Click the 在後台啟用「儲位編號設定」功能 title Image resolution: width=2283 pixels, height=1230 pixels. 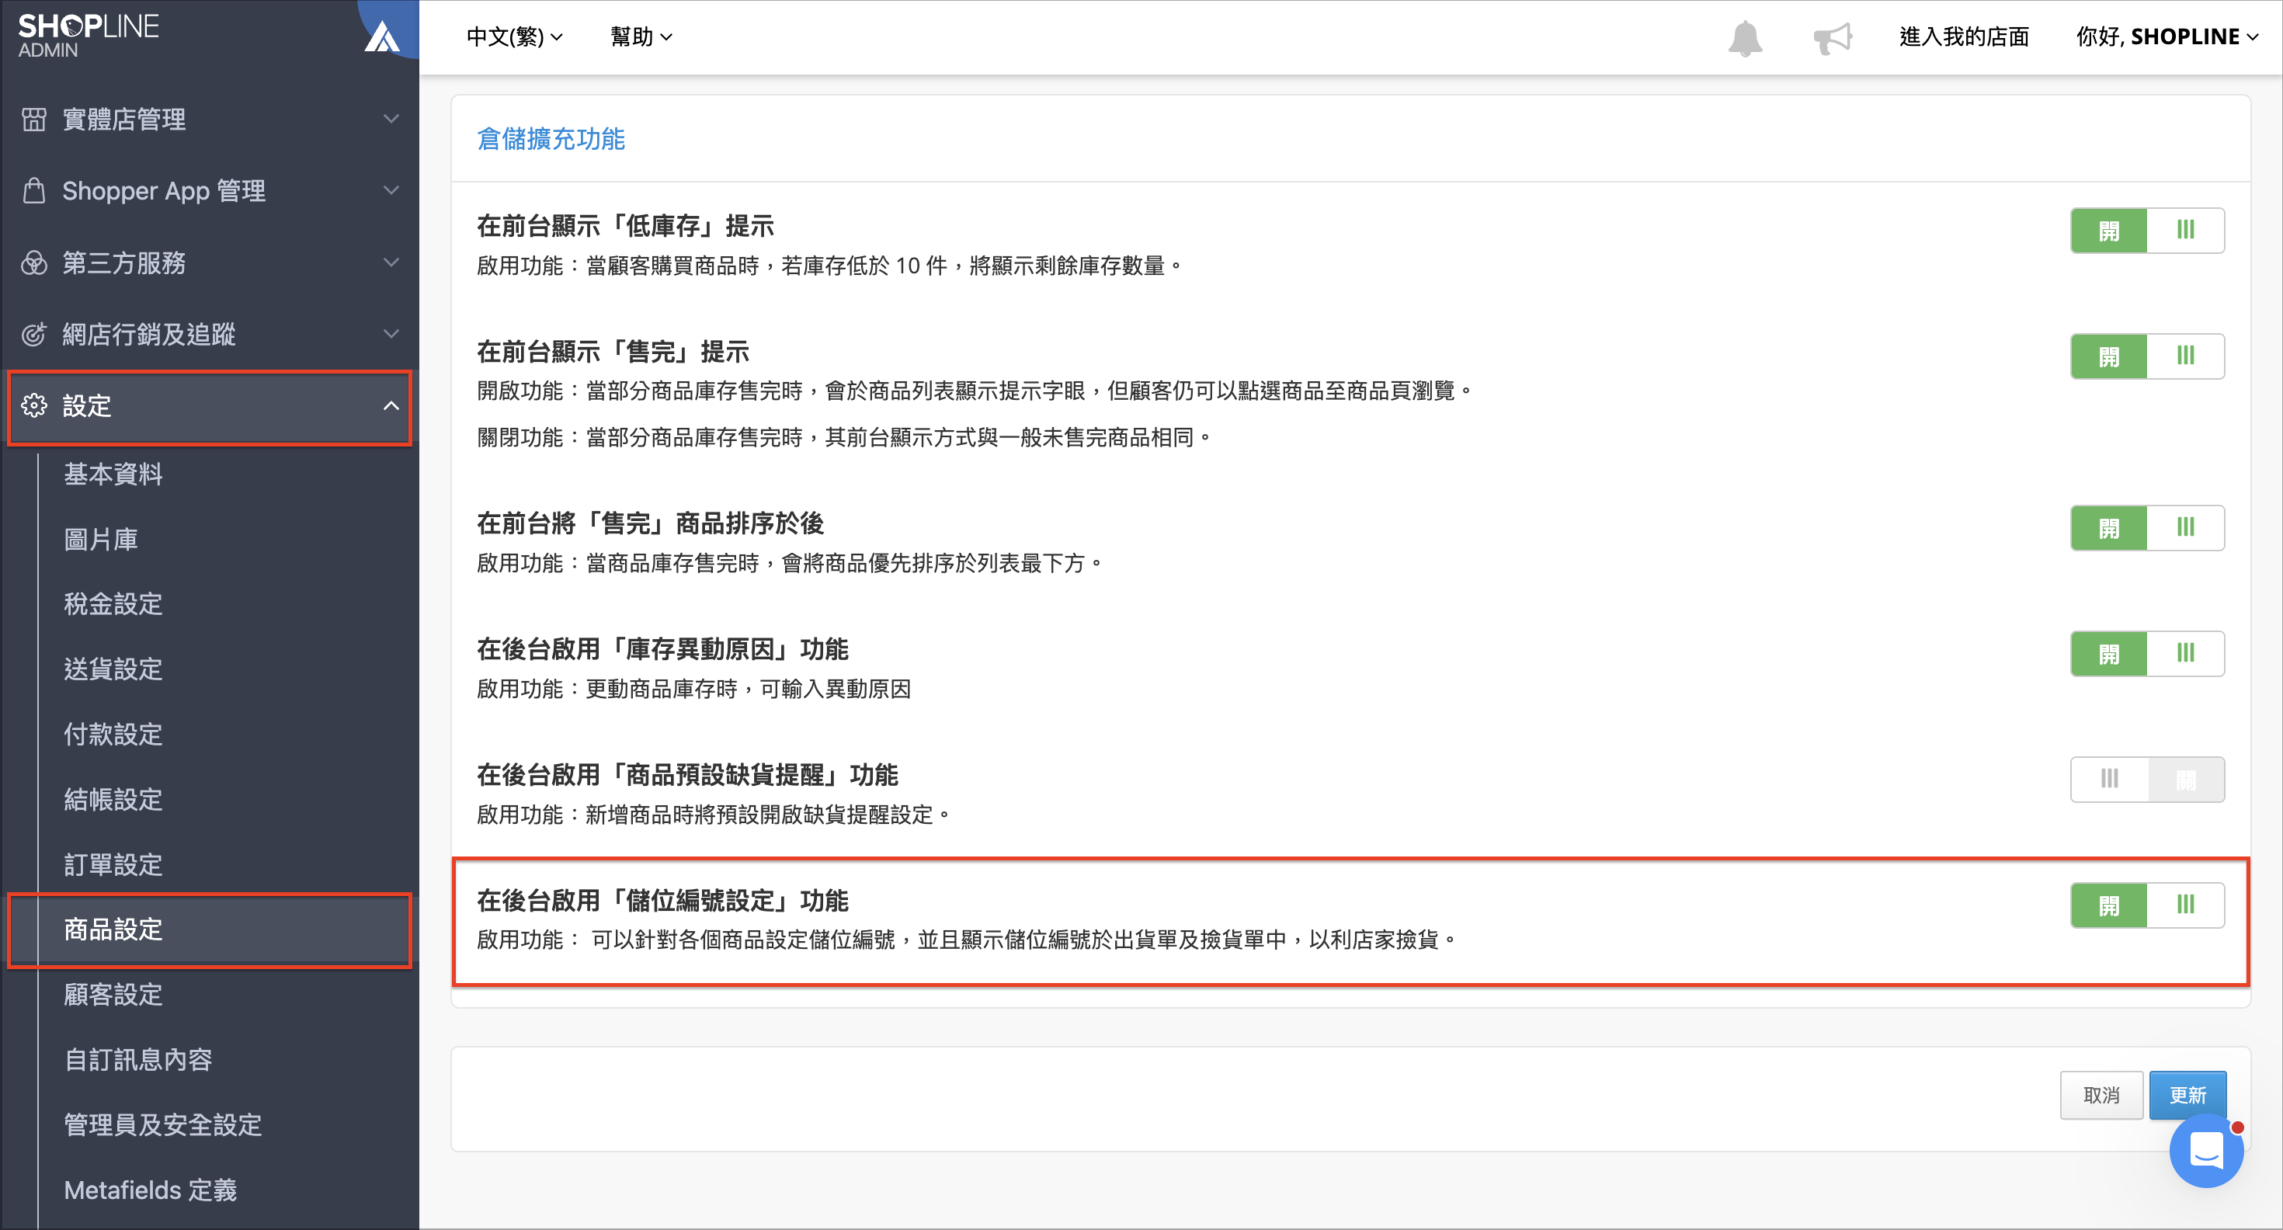pyautogui.click(x=663, y=900)
